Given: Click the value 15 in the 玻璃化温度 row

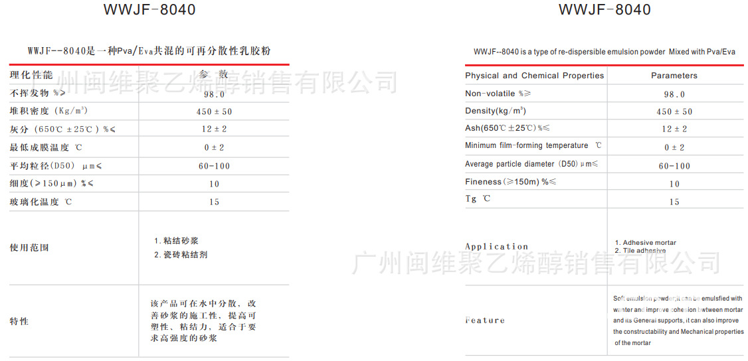Looking at the screenshot, I should tap(214, 202).
